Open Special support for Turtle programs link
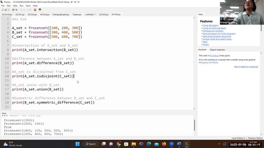Image resolution: width=264 pixels, height=148 pixels. pos(219,34)
